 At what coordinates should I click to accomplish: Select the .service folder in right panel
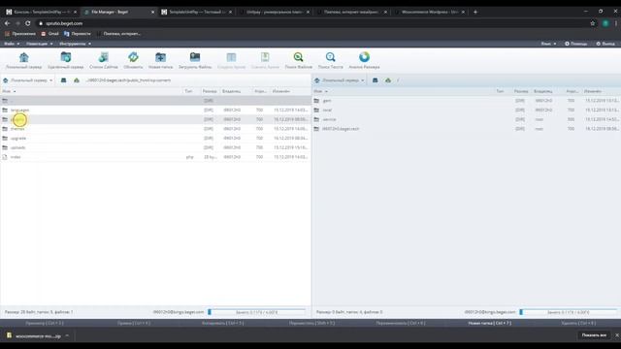pos(467,119)
